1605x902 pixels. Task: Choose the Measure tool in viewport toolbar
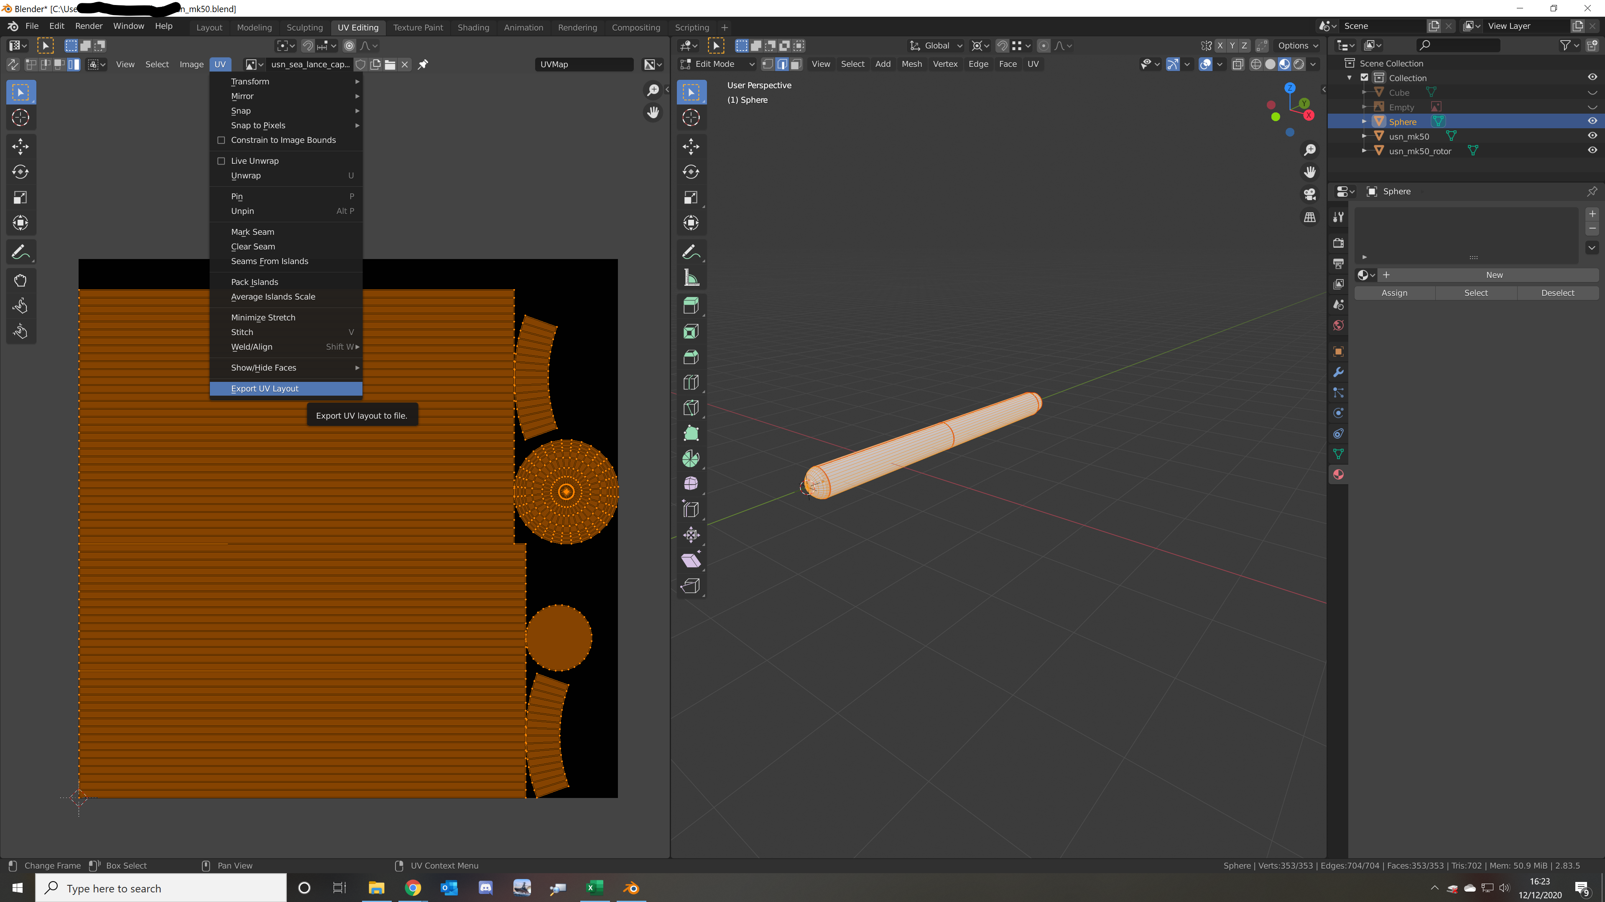point(690,278)
